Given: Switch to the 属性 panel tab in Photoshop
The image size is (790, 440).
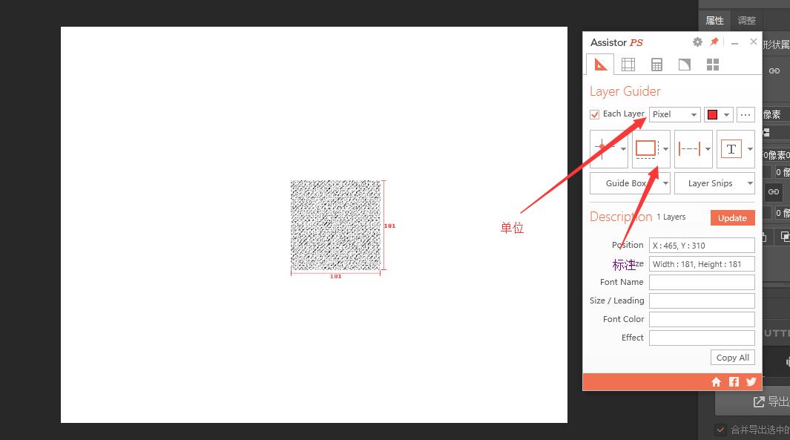Looking at the screenshot, I should (x=714, y=21).
